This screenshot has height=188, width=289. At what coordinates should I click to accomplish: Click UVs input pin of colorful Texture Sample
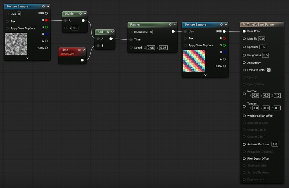pyautogui.click(x=186, y=31)
